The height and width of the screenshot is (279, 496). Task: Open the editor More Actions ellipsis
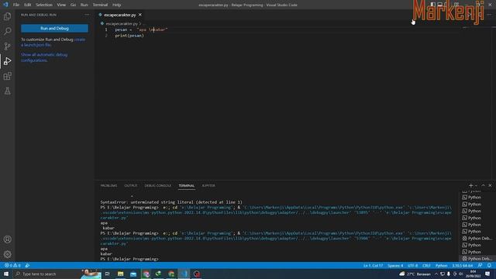point(489,15)
